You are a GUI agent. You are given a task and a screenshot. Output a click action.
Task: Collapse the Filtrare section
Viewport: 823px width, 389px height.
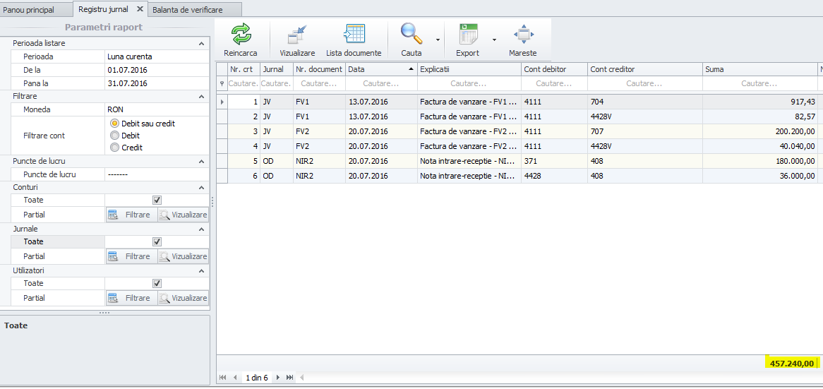(201, 97)
